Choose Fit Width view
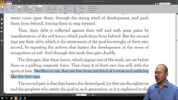The width and height of the screenshot is (178, 100). [25, 8]
